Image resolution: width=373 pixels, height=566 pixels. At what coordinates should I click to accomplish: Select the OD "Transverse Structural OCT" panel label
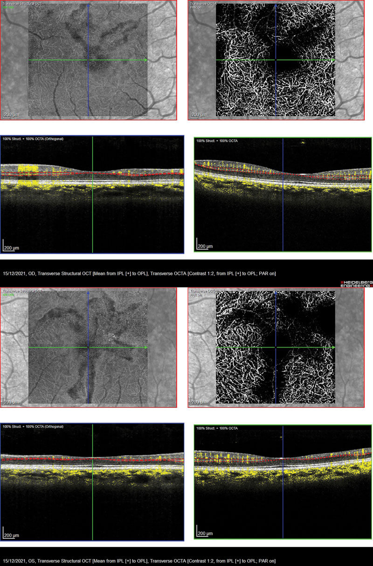pos(23,4)
